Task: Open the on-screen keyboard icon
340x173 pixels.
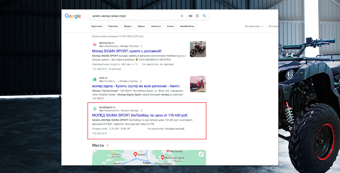Action: pos(191,16)
